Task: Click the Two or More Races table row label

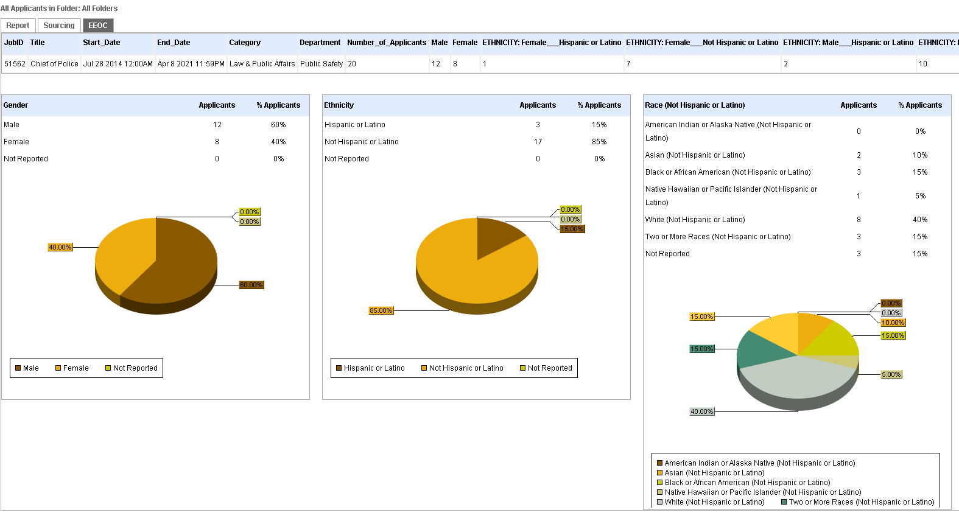Action: 718,237
